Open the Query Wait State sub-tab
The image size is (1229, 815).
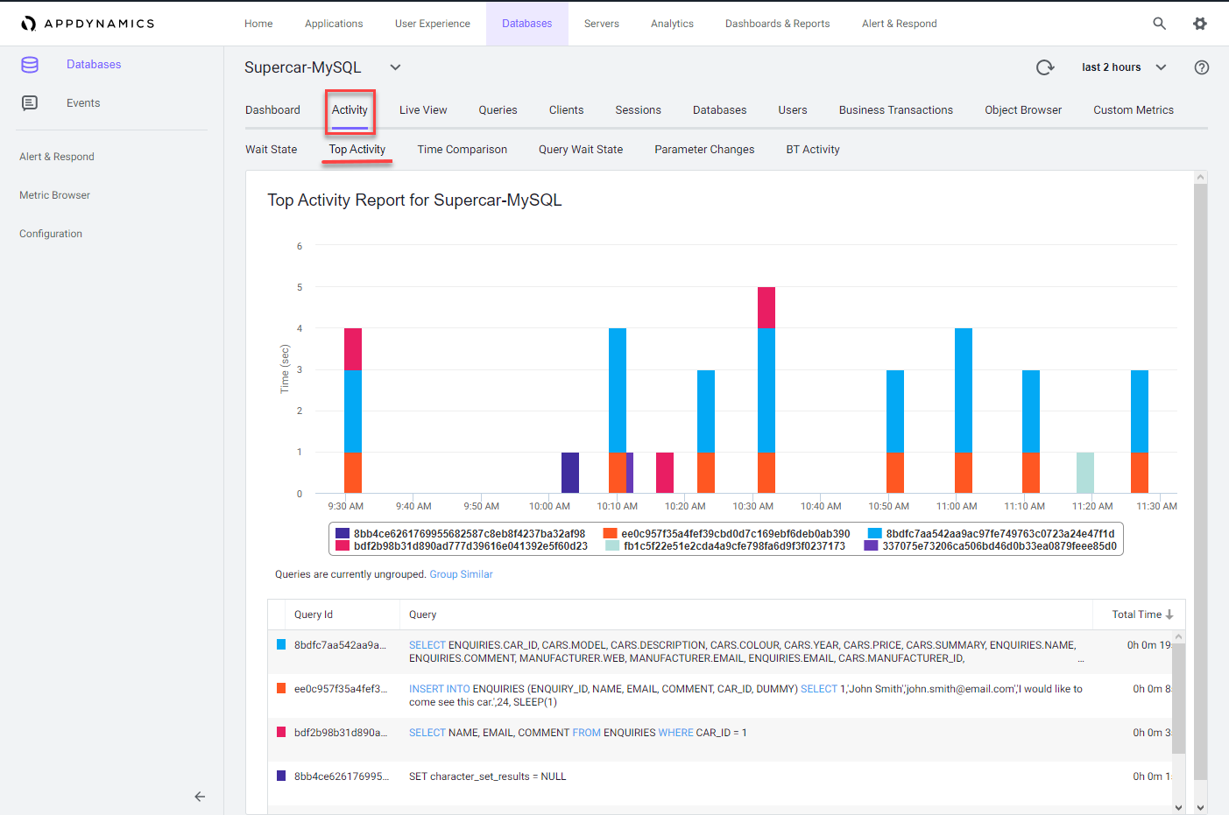click(x=581, y=150)
